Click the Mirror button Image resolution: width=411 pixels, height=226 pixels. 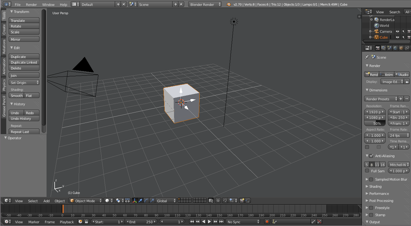point(24,39)
